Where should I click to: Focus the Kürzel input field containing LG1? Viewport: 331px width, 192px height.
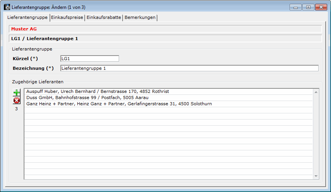click(x=89, y=59)
